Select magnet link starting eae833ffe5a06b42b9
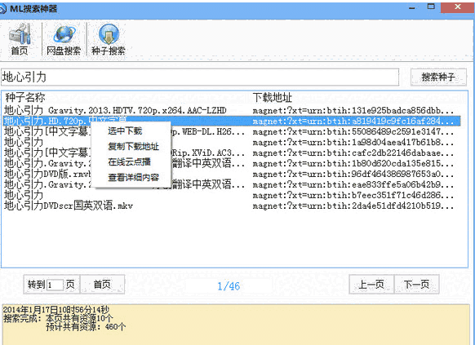This screenshot has height=345, width=475. [353, 184]
